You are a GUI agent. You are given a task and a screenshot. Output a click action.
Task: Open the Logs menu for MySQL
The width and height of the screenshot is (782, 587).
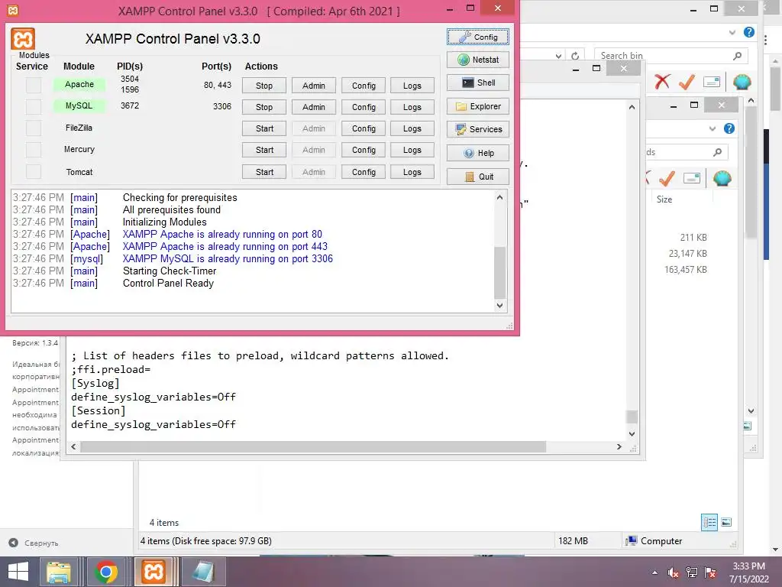412,107
